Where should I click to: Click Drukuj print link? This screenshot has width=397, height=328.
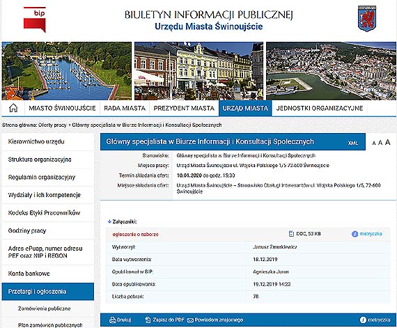tap(124, 320)
